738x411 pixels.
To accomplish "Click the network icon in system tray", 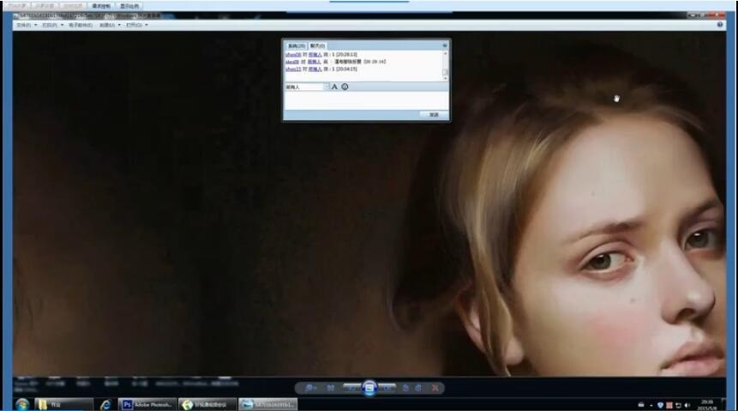I will pyautogui.click(x=678, y=405).
